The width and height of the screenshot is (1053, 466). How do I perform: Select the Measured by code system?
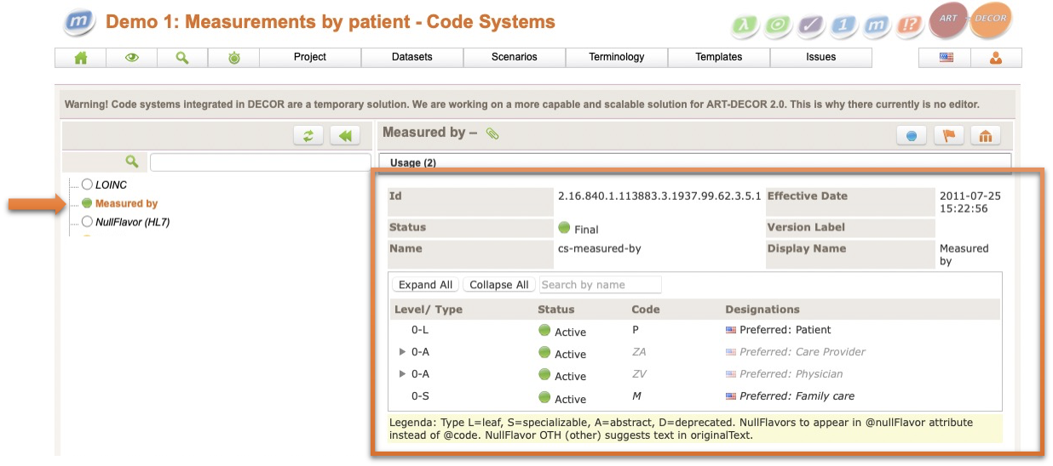tap(126, 203)
